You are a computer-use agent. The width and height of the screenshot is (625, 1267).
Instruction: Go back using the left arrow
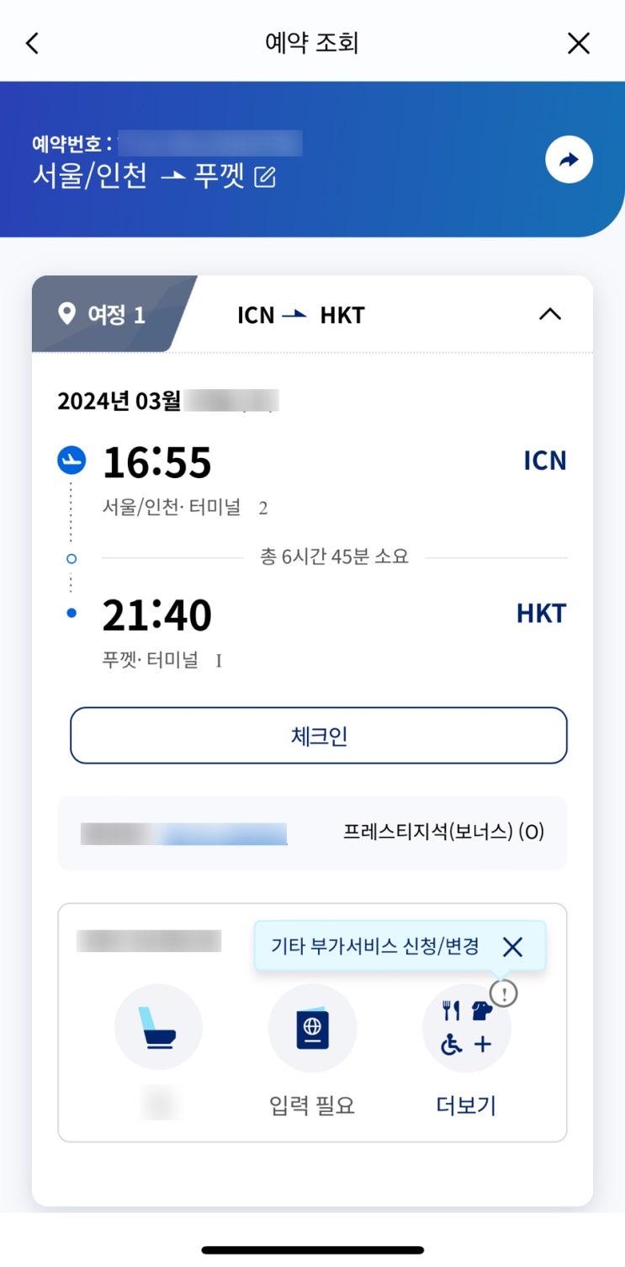[32, 43]
